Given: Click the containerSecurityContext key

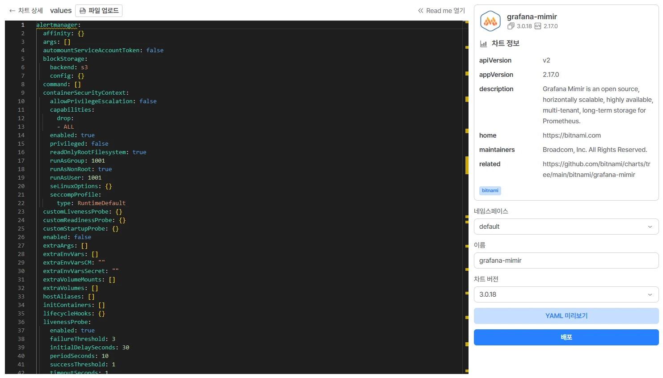Looking at the screenshot, I should (x=84, y=93).
